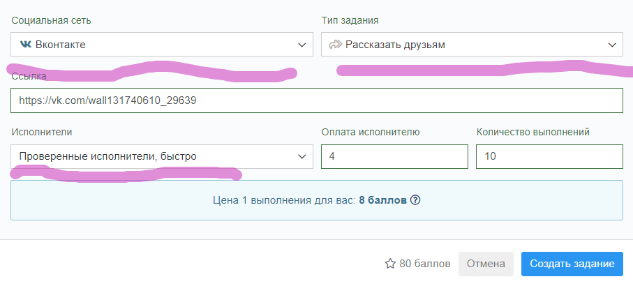
Task: Click the VK logo icon in the social network field
Action: [25, 45]
